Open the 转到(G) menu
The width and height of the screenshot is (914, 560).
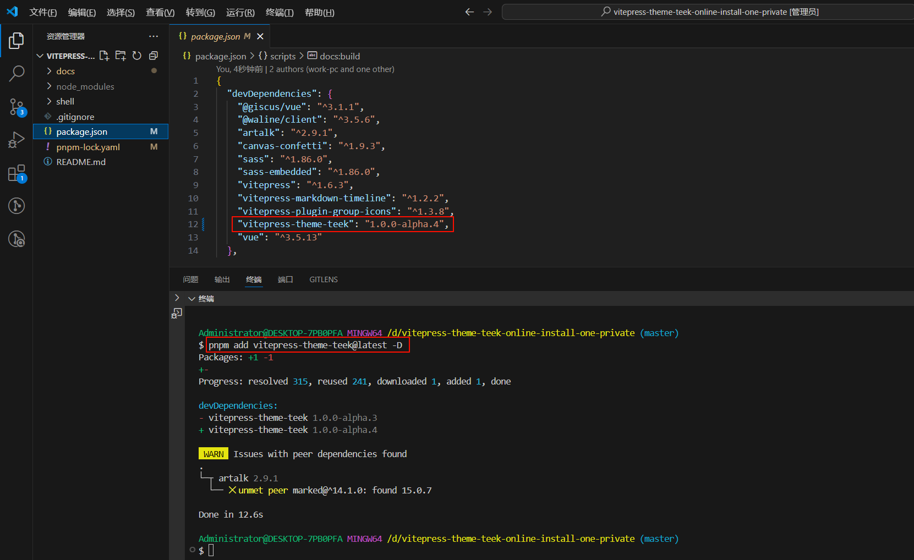pyautogui.click(x=200, y=12)
